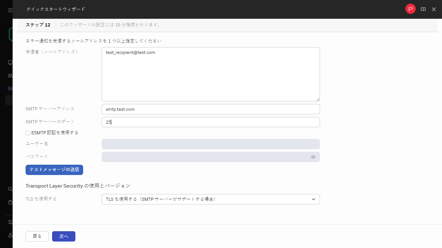Select the monitoring display icon in the sidebar
442x248 pixels.
10,62
